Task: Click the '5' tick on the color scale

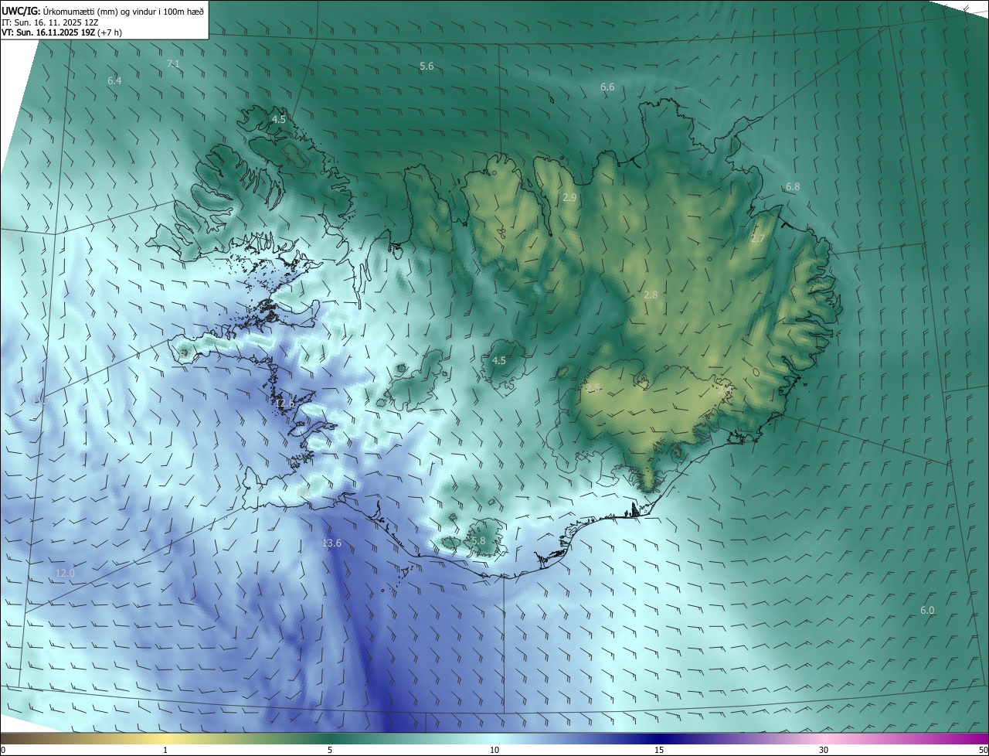Action: [x=330, y=751]
